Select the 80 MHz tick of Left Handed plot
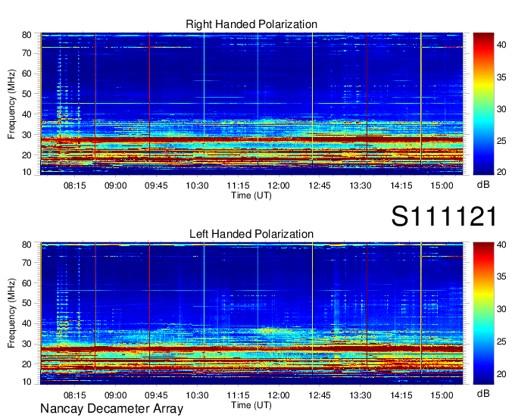 (27, 245)
